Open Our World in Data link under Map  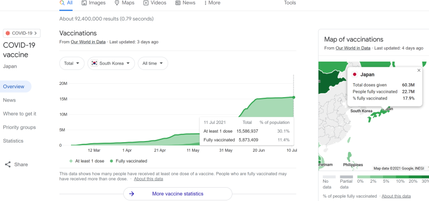[353, 48]
